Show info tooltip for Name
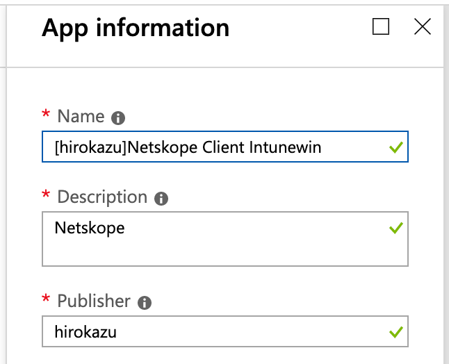 click(118, 118)
